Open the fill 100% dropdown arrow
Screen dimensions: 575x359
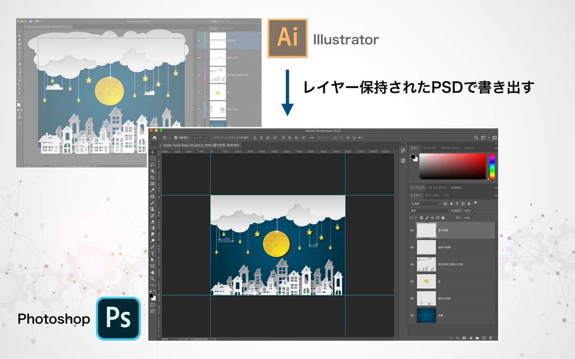[474, 218]
